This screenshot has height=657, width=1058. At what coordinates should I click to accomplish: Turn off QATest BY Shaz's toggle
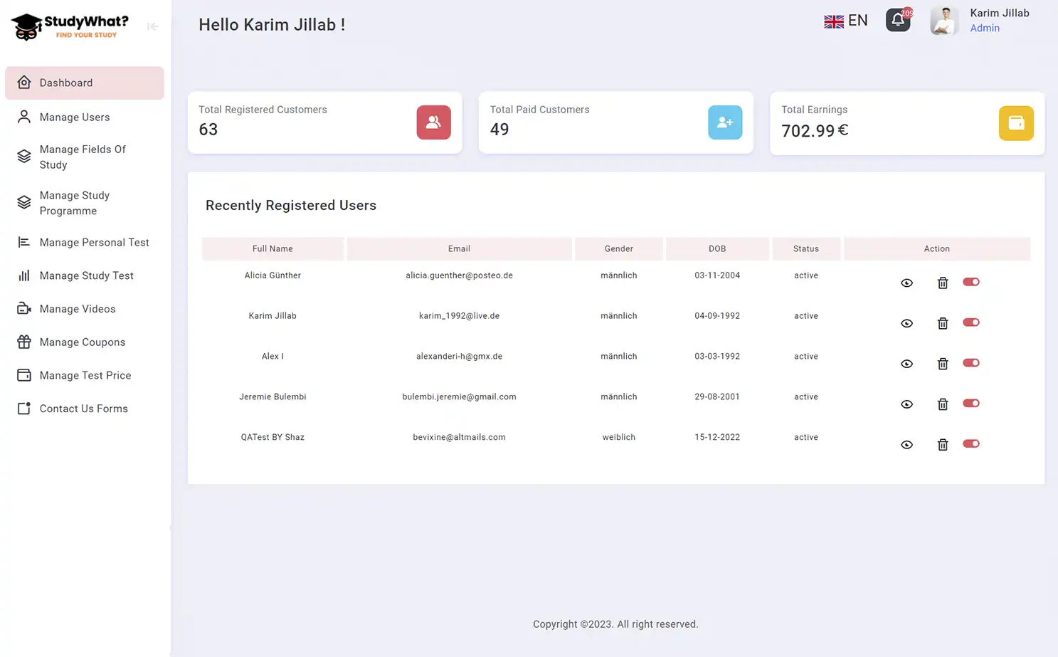pos(970,443)
